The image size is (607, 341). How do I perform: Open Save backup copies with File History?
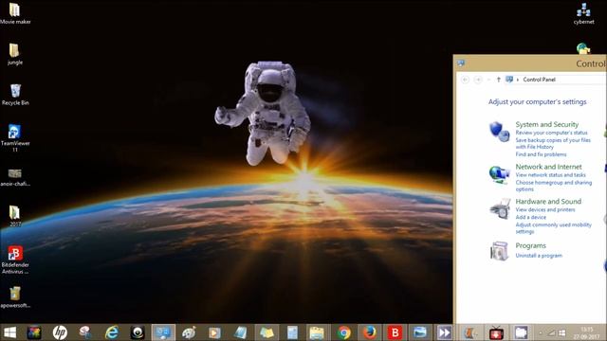[x=553, y=143]
